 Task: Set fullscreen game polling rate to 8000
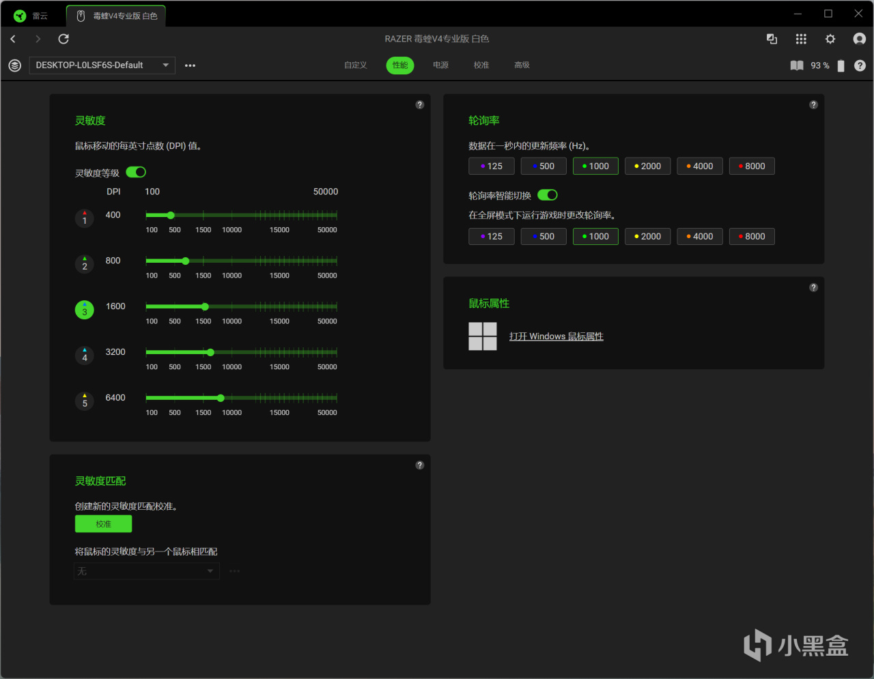pos(752,236)
